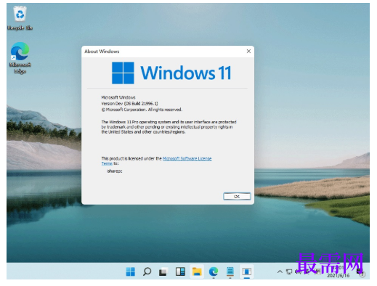Close the About Windows dialog
377x286 pixels.
pyautogui.click(x=248, y=51)
